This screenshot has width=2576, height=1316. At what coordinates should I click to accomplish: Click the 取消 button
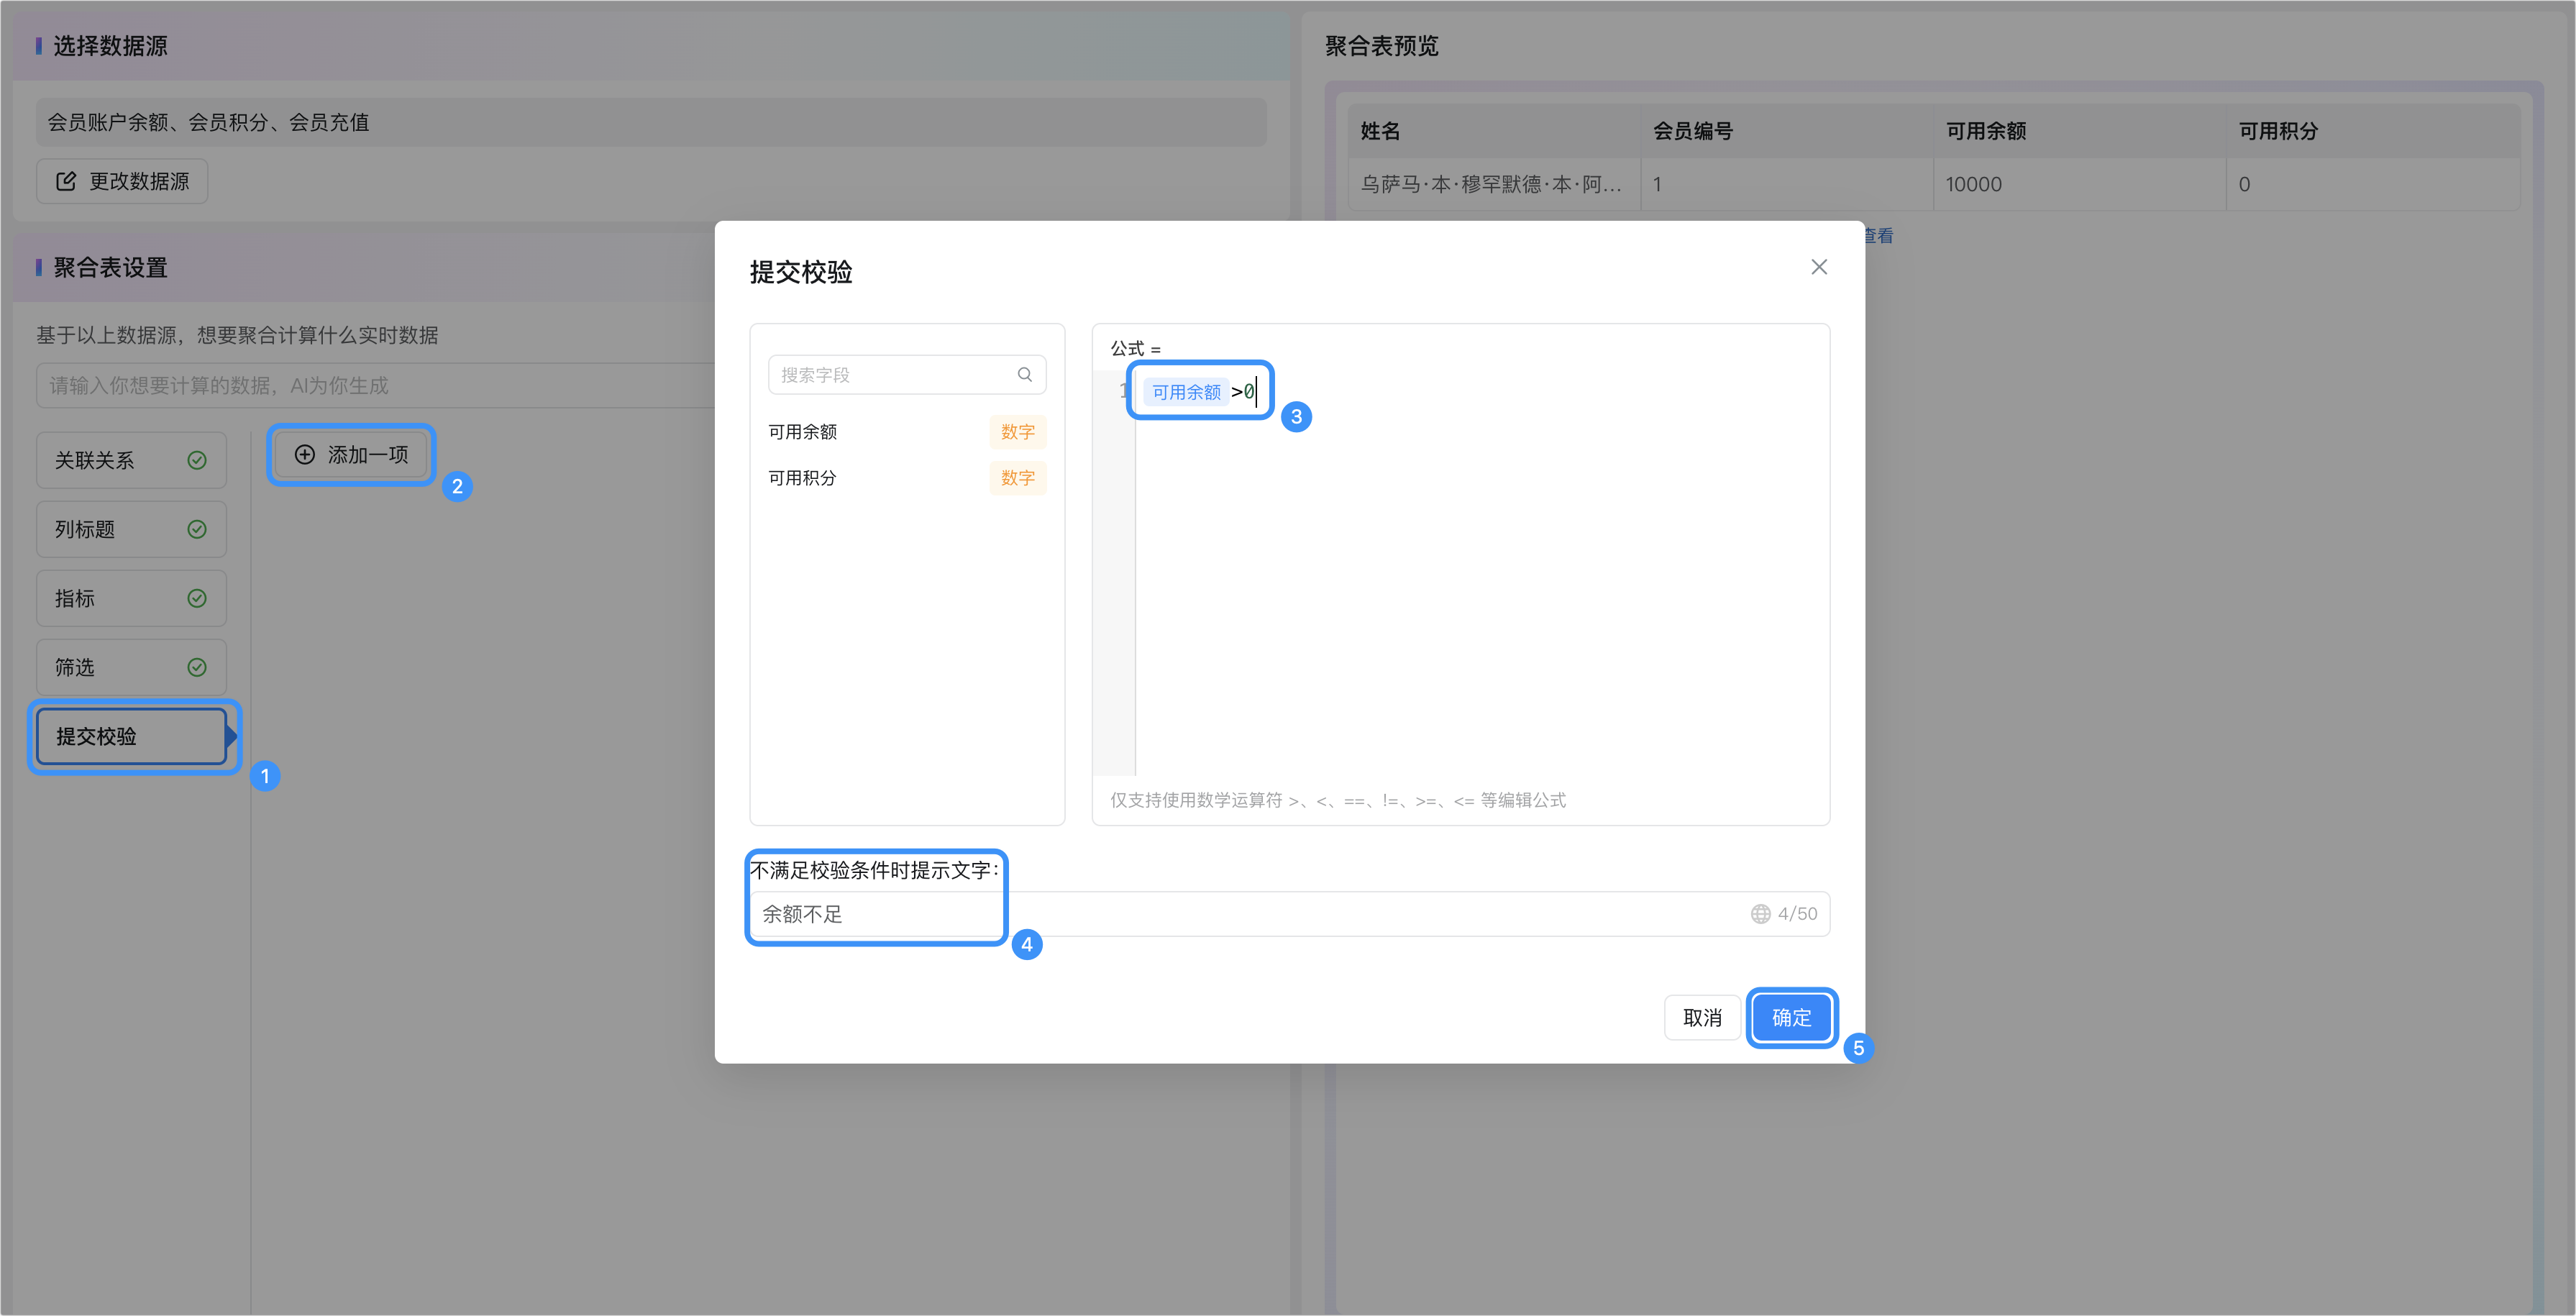pyautogui.click(x=1702, y=1018)
